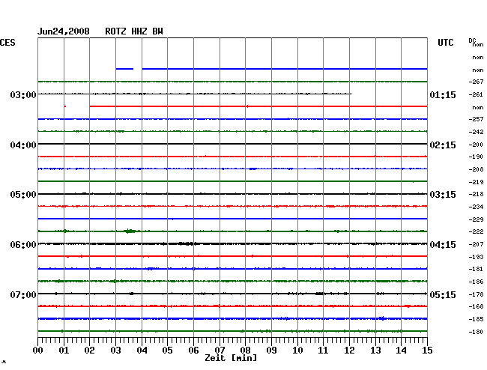Click the 12 minute tick label

pyautogui.click(x=349, y=351)
